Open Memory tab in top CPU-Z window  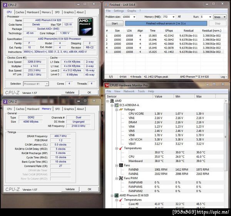[x=46, y=12]
